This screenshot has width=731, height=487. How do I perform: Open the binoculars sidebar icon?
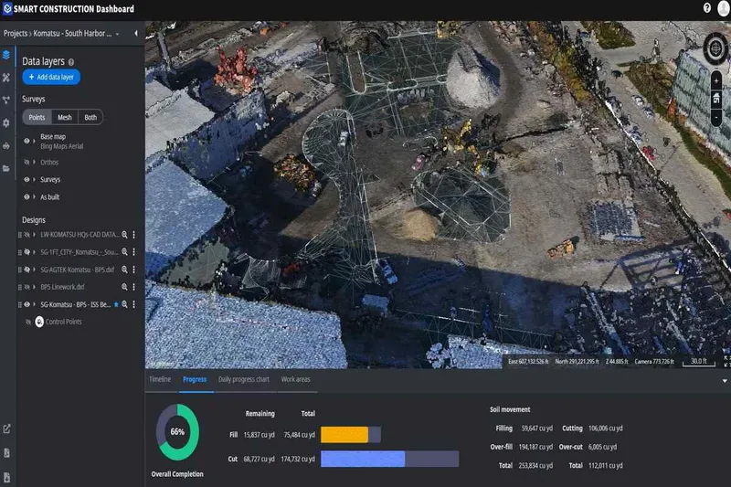(6, 146)
